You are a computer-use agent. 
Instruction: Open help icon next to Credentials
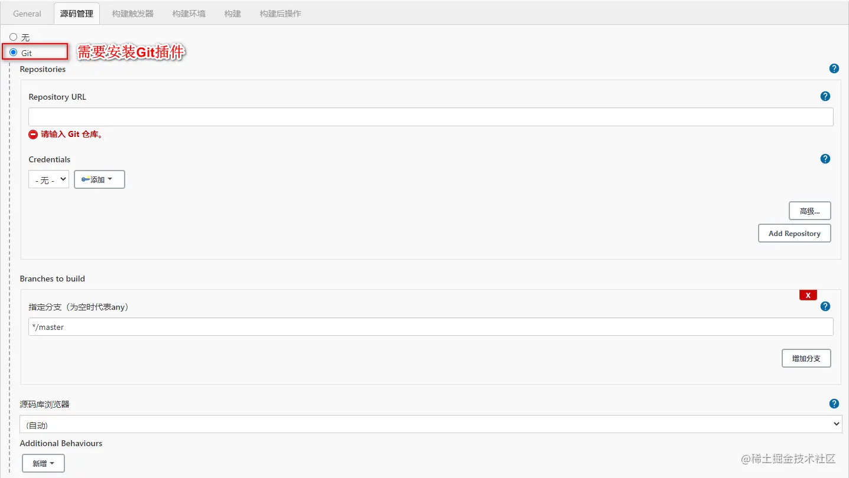tap(825, 159)
